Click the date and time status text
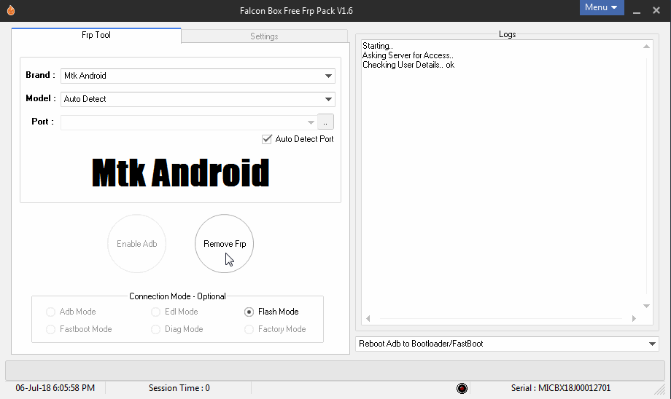671x399 pixels. pos(55,388)
